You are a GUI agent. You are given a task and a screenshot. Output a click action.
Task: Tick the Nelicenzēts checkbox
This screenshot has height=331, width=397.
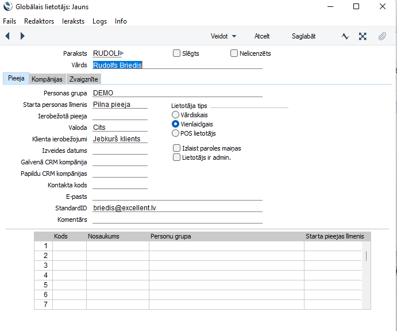[x=234, y=53]
